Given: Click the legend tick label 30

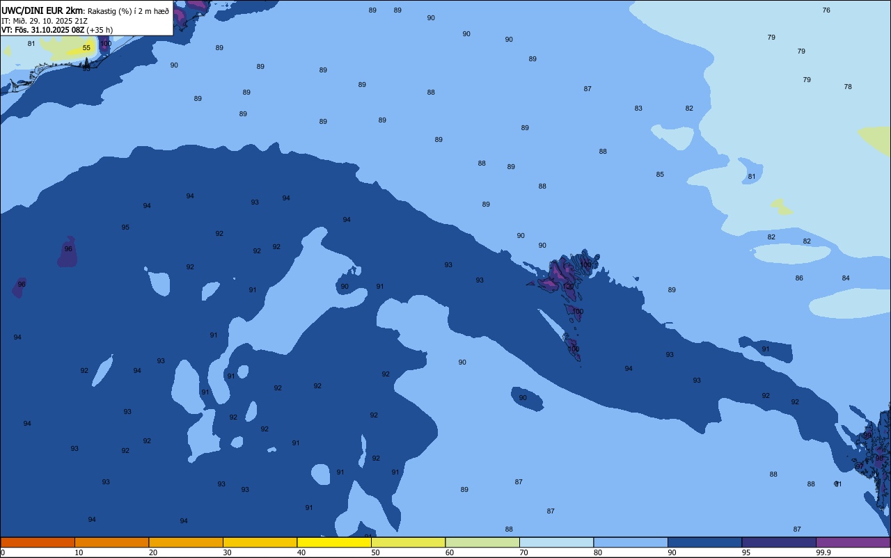Looking at the screenshot, I should click(227, 552).
